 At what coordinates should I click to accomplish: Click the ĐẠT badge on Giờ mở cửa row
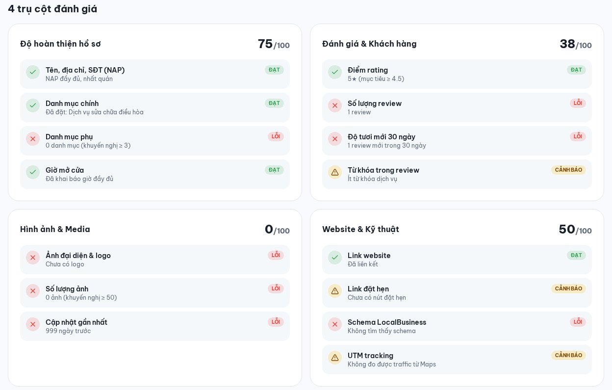pyautogui.click(x=274, y=170)
